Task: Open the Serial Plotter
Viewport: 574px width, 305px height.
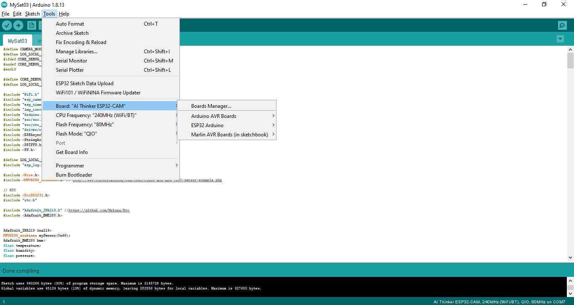Action: pos(70,70)
